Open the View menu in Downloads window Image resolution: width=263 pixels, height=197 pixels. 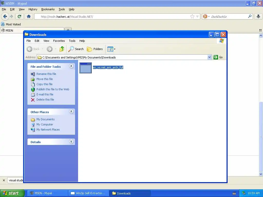[x=46, y=41]
